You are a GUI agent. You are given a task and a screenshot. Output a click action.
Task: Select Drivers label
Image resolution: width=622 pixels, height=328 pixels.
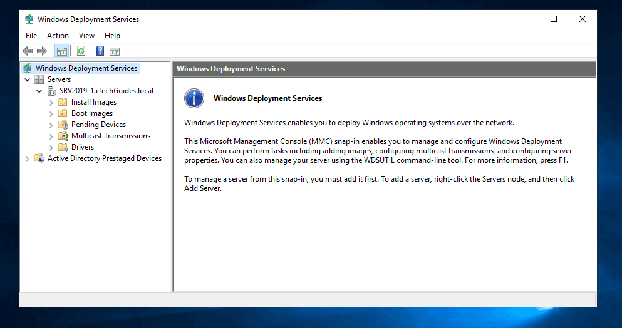pyautogui.click(x=83, y=147)
